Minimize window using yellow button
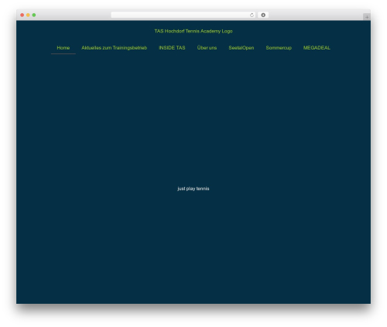This screenshot has width=387, height=327. 28,15
